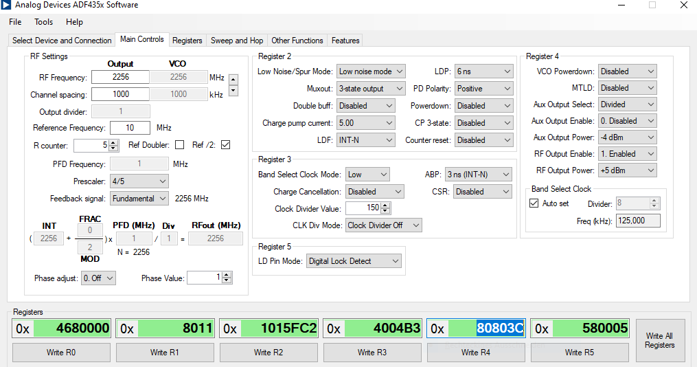This screenshot has width=697, height=367.
Task: Click the R3 register value 4004B3 field
Action: (382, 329)
